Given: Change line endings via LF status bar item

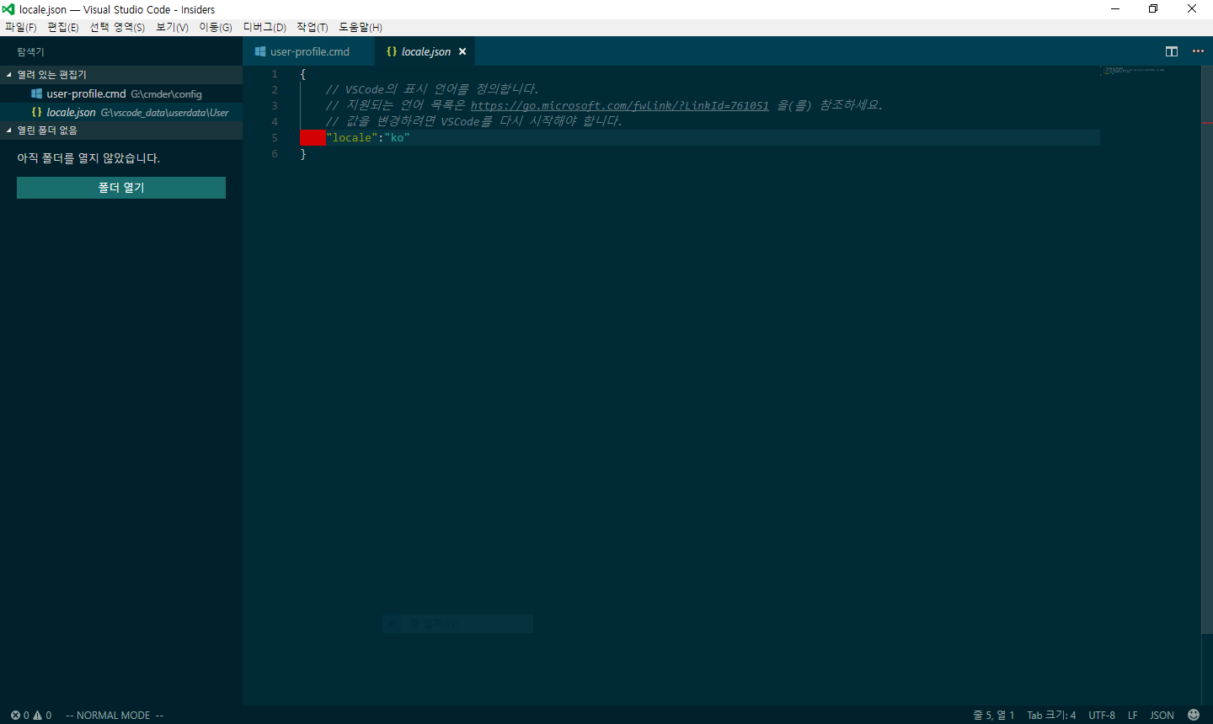Looking at the screenshot, I should 1132,715.
